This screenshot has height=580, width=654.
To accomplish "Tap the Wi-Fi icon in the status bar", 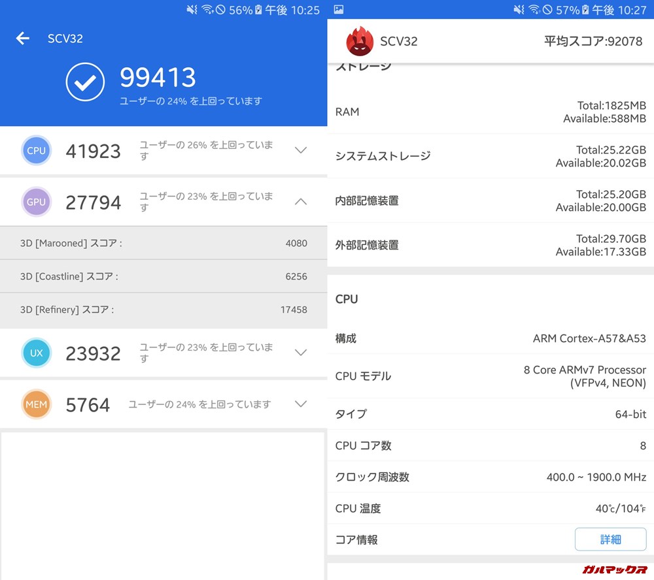I will [x=534, y=8].
